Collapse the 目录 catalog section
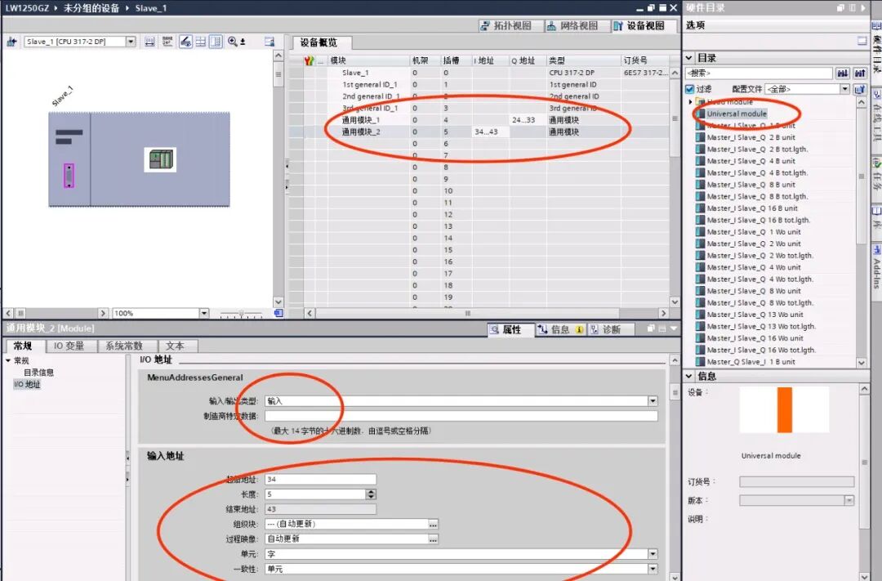This screenshot has width=882, height=581. pos(689,57)
